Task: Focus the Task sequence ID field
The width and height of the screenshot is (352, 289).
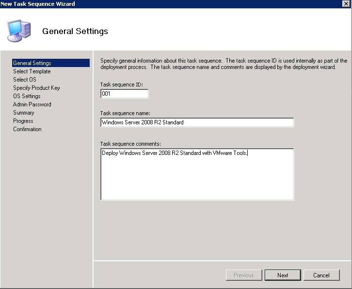Action: click(x=125, y=94)
